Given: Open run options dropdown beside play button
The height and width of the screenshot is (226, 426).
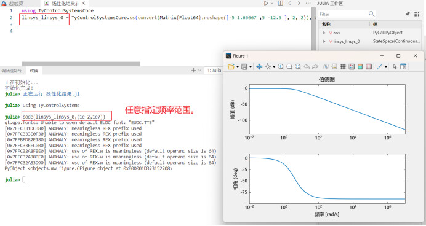Looking at the screenshot, I should coord(272,3).
